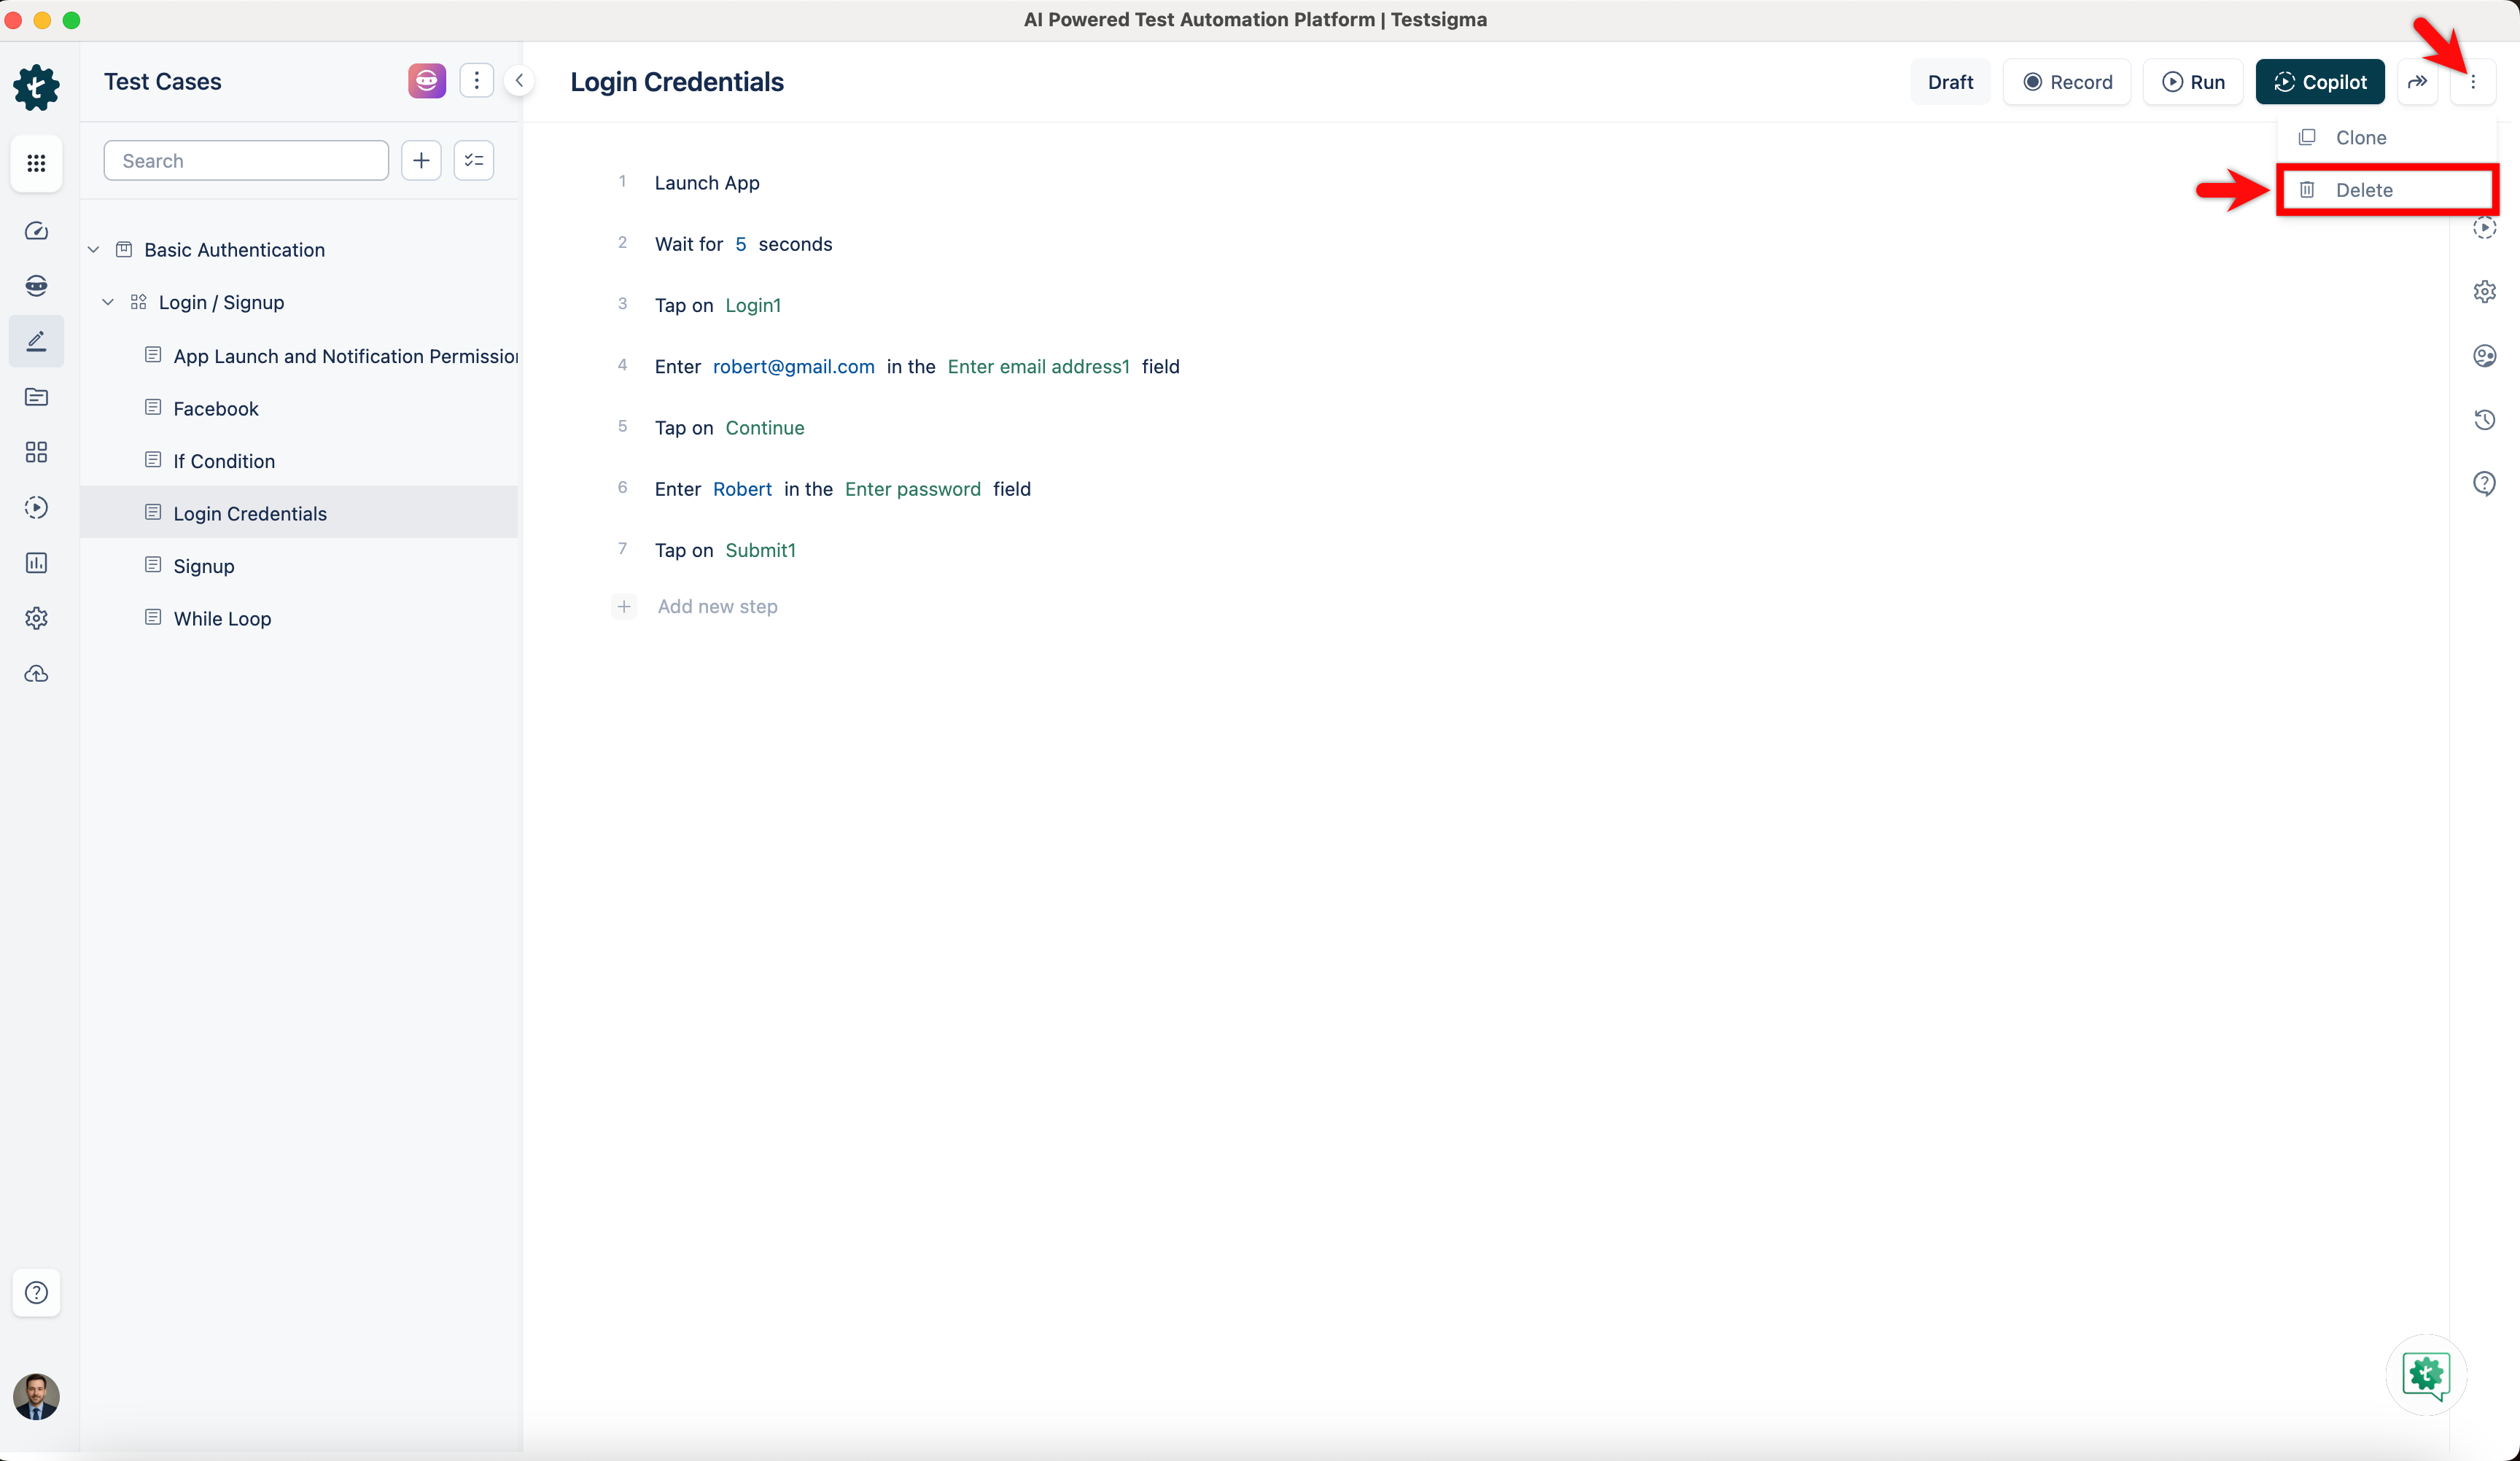Click the Robert test data value

742,489
